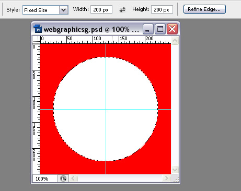Image resolution: width=241 pixels, height=191 pixels.
Task: Open the Style dropdown set to Fixed Size
Action: 45,10
